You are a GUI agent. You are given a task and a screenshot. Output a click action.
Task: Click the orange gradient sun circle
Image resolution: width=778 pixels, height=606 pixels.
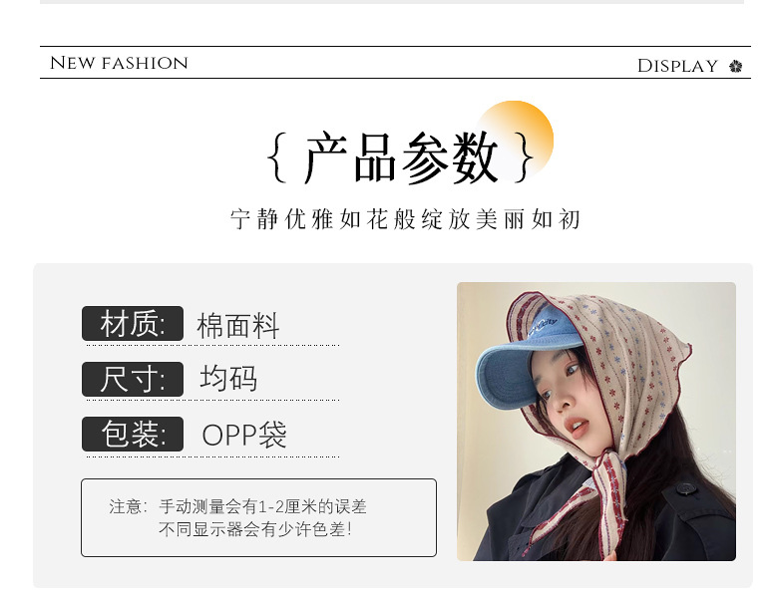[514, 140]
